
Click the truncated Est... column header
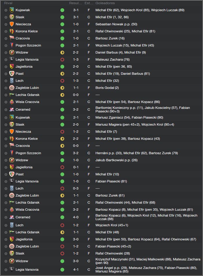(89, 3)
